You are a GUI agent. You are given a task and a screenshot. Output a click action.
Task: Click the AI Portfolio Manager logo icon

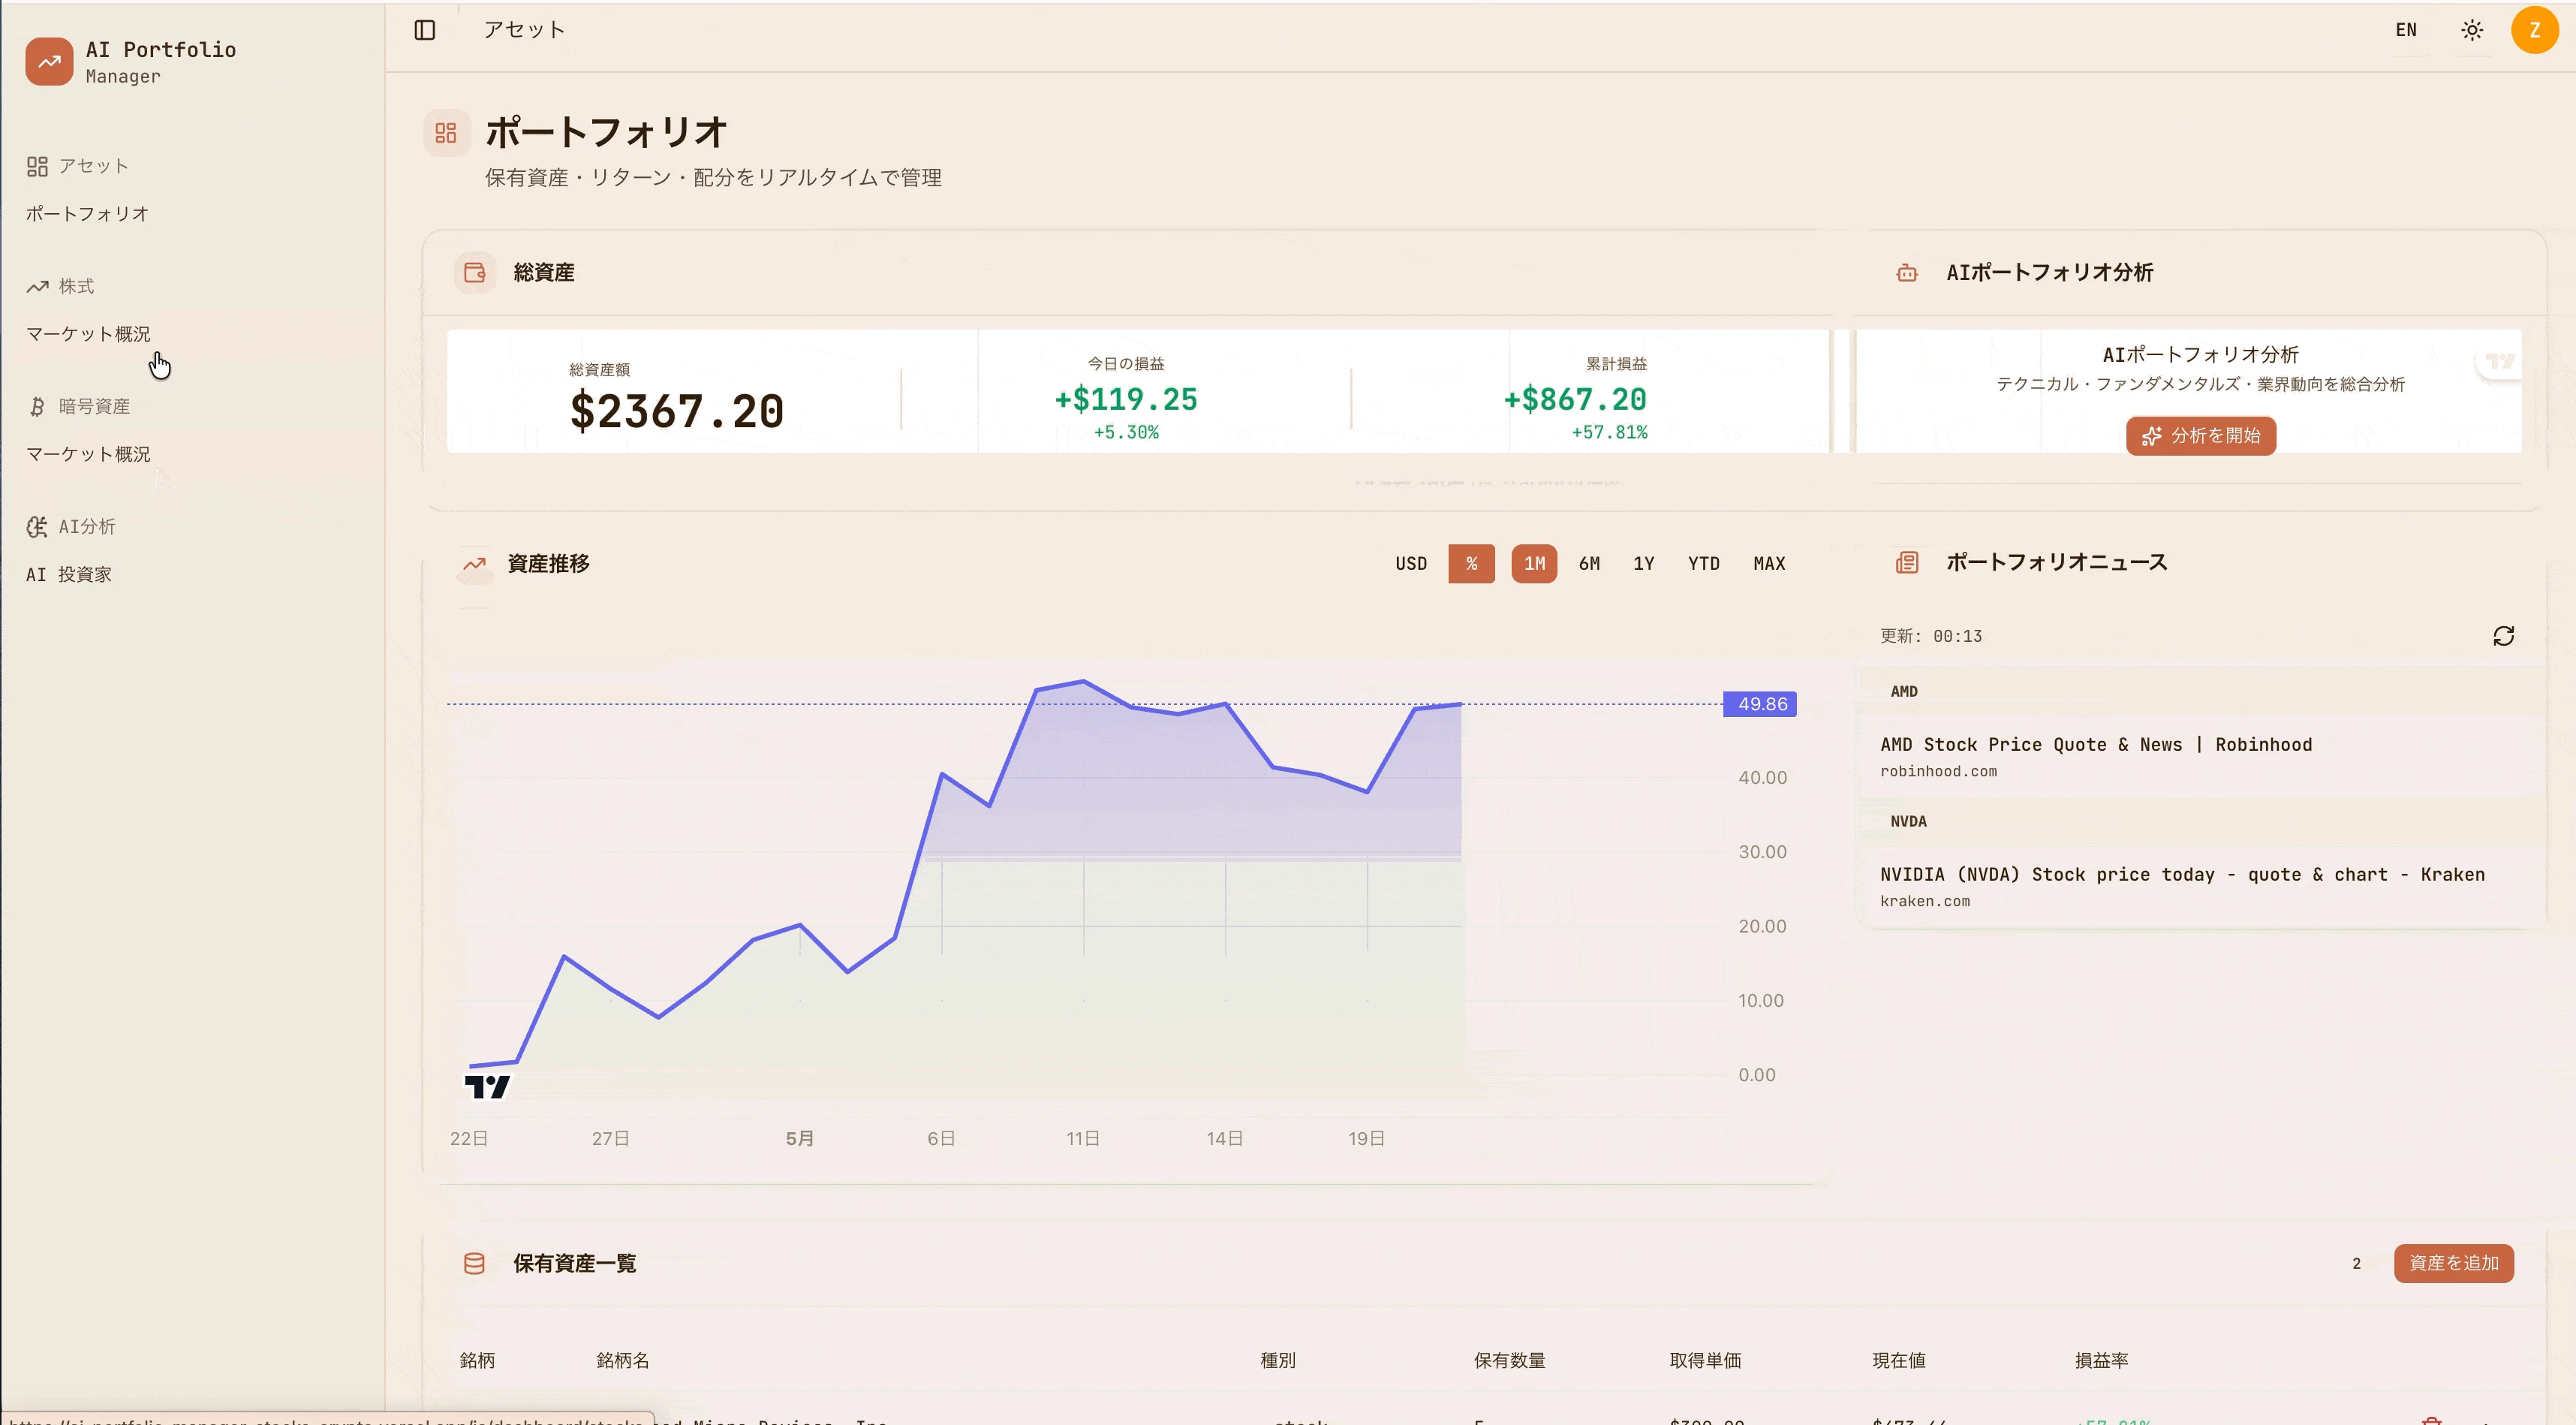pos(49,61)
